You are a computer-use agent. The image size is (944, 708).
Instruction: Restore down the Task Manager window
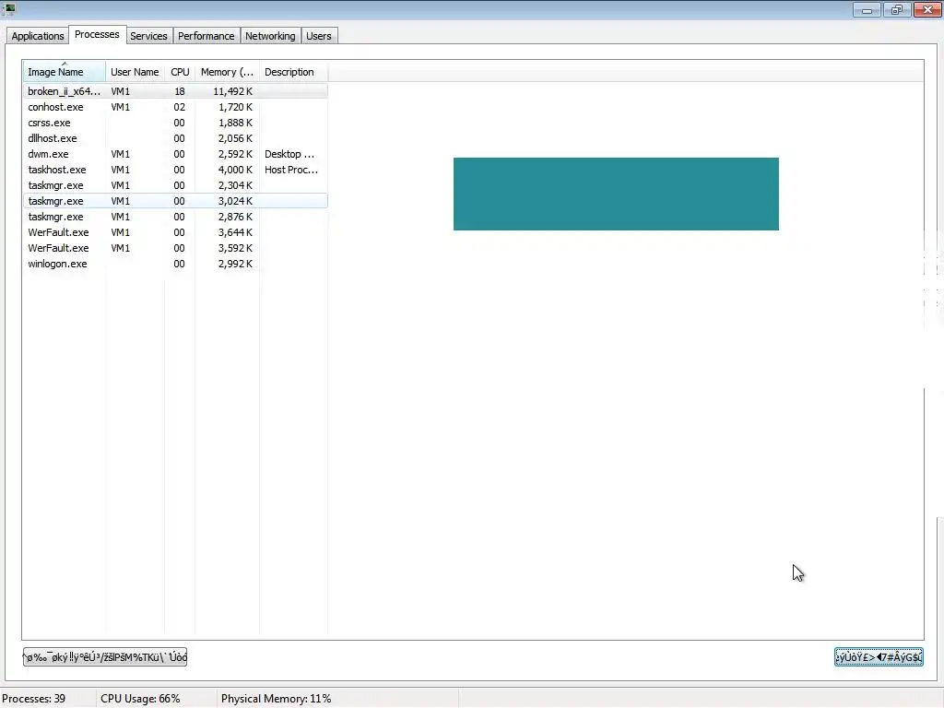(897, 9)
